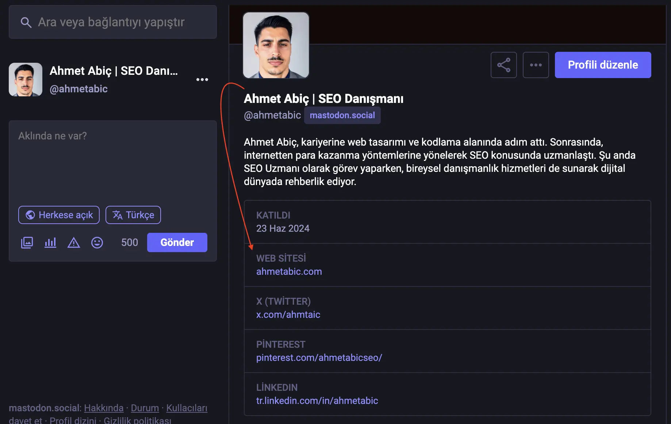Click the search magnifier icon
671x424 pixels.
(26, 22)
